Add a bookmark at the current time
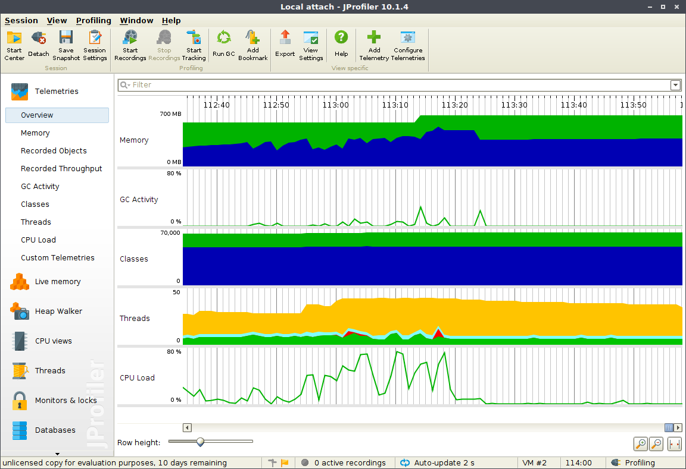The width and height of the screenshot is (686, 469). [252, 45]
